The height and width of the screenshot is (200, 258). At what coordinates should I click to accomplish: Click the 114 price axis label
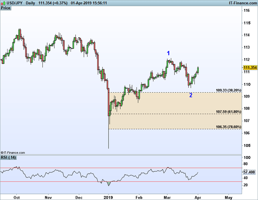247,35
